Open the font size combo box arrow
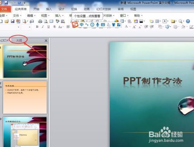Image resolution: width=194 pixels, height=147 pixels. (x=29, y=27)
